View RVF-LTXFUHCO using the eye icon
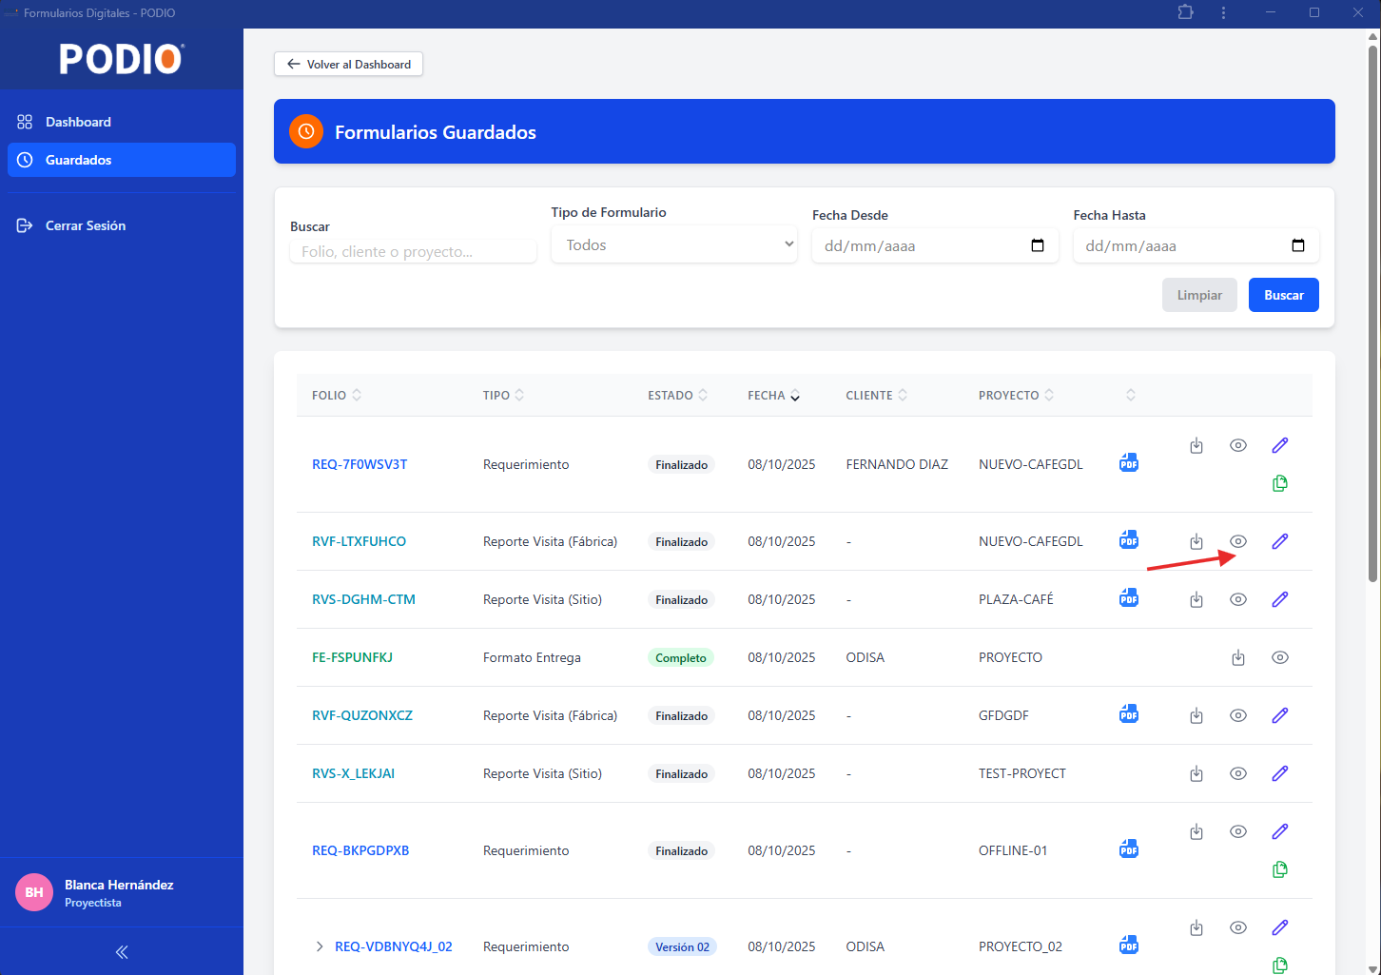The image size is (1381, 975). click(1238, 541)
